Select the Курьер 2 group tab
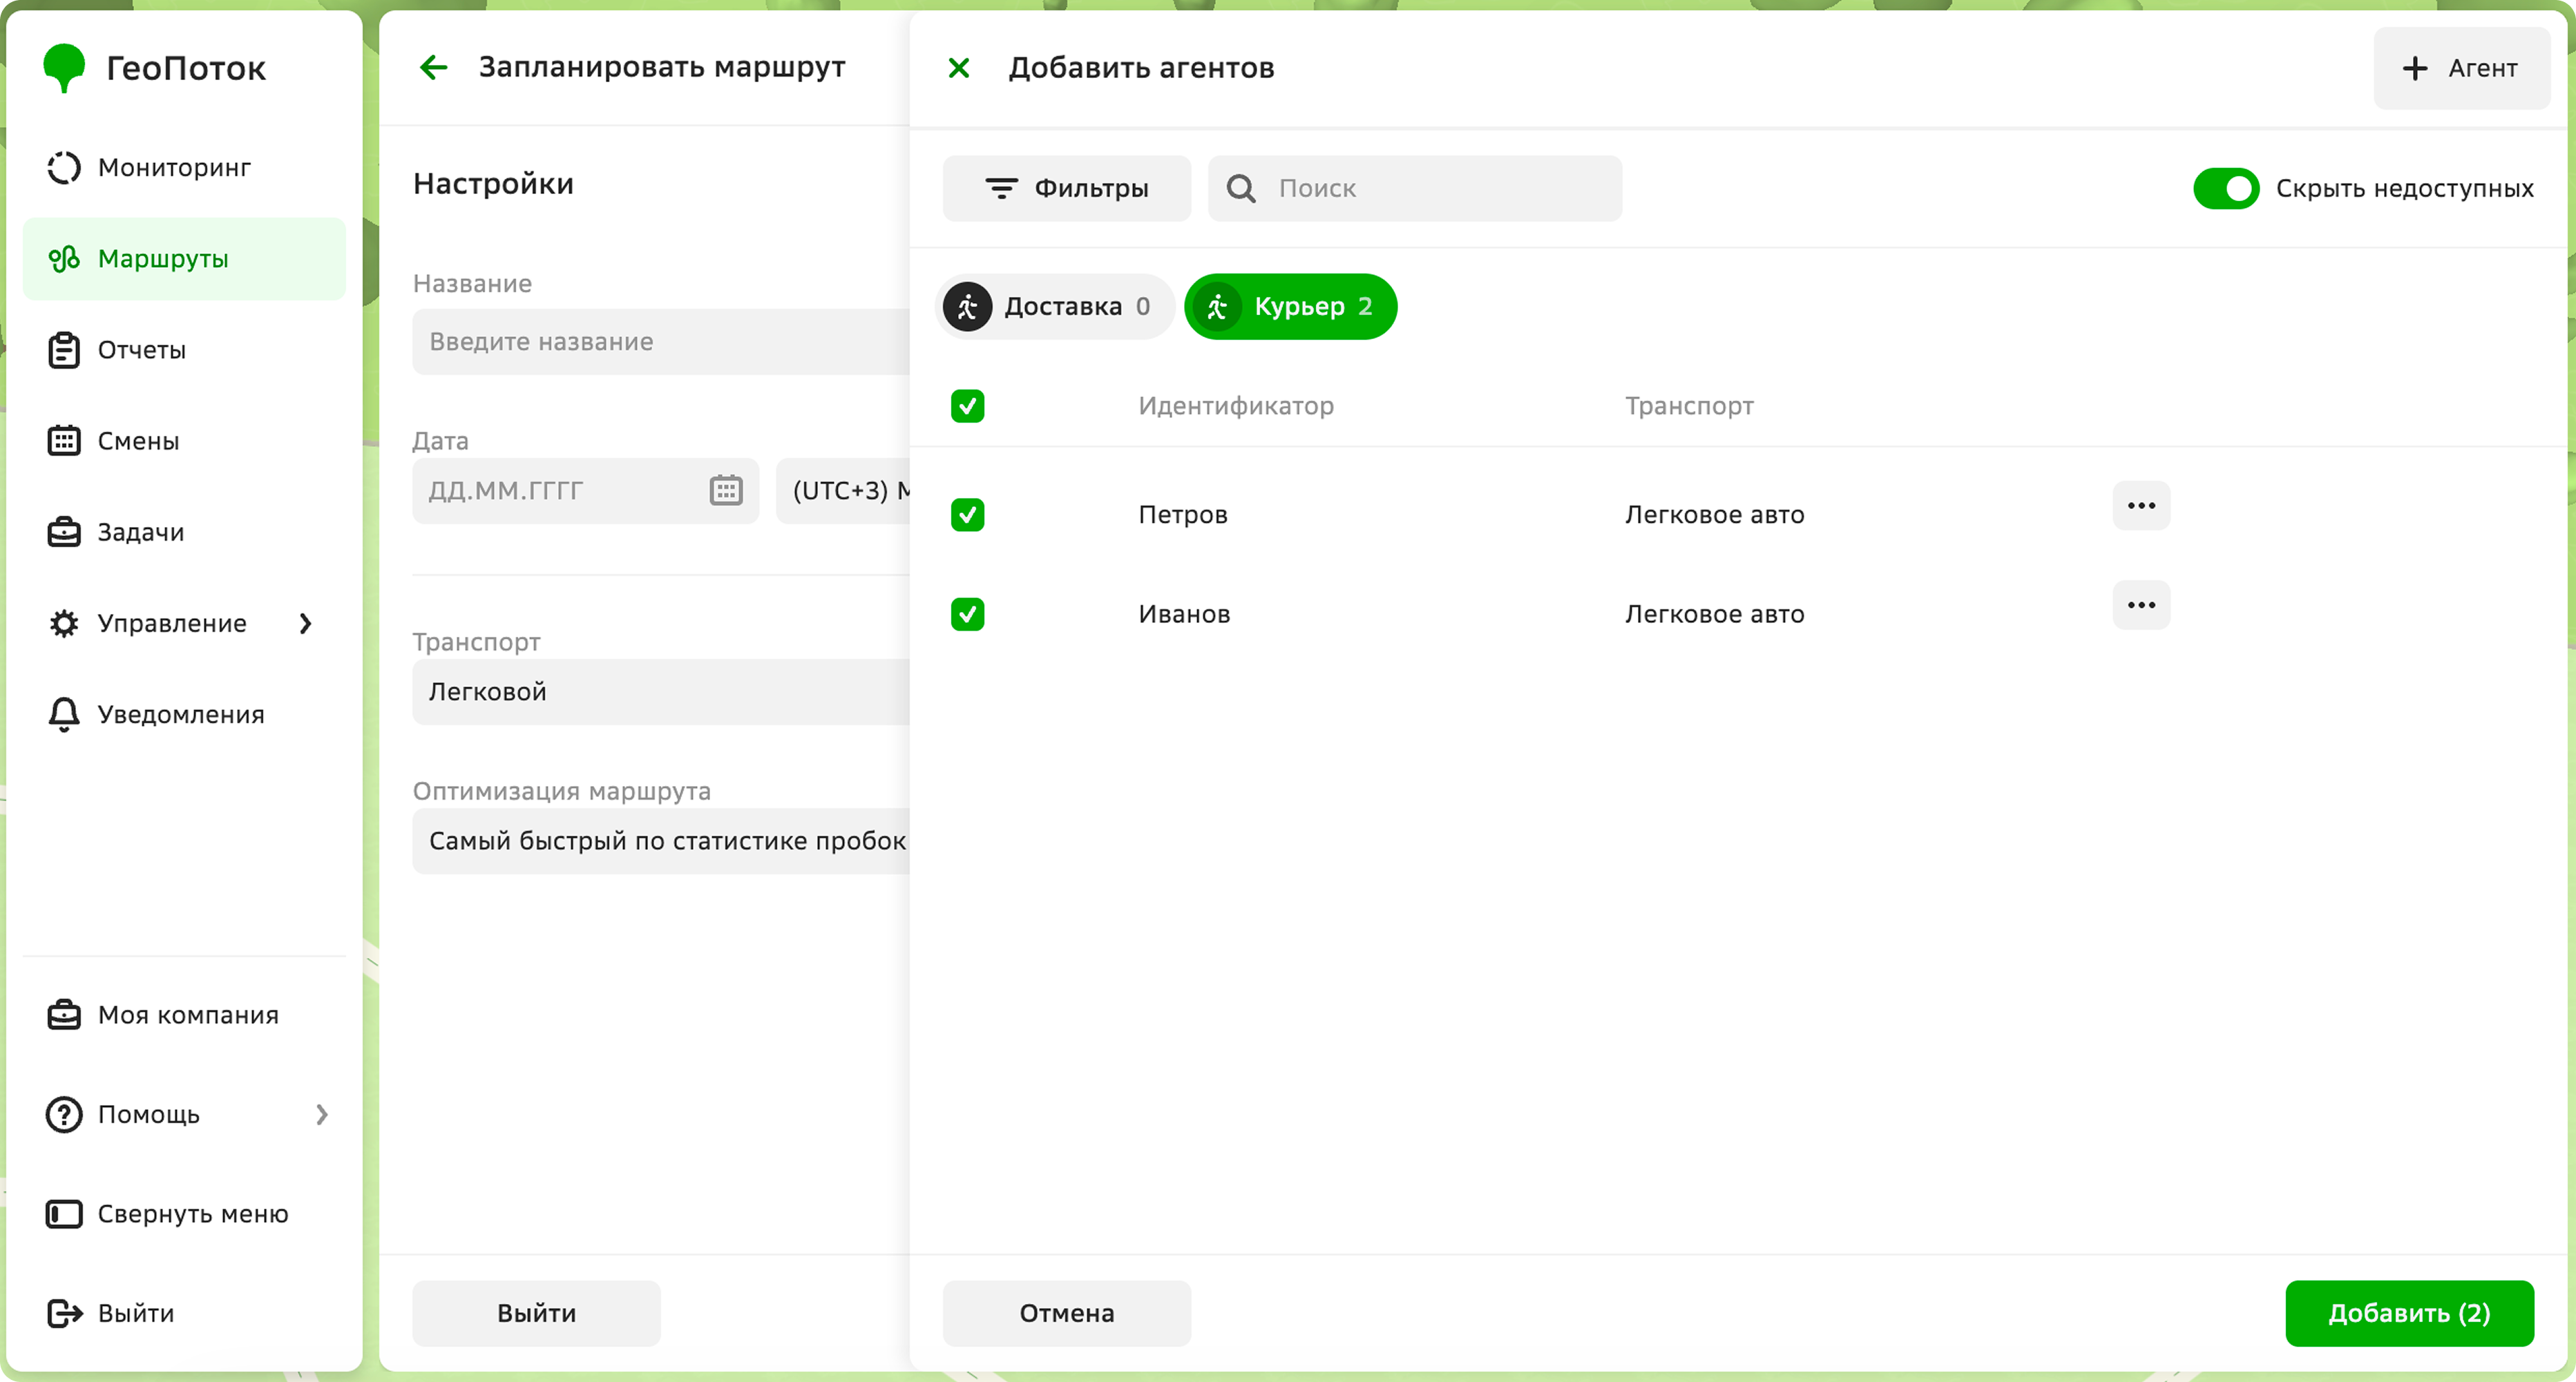This screenshot has height=1382, width=2576. click(1290, 306)
